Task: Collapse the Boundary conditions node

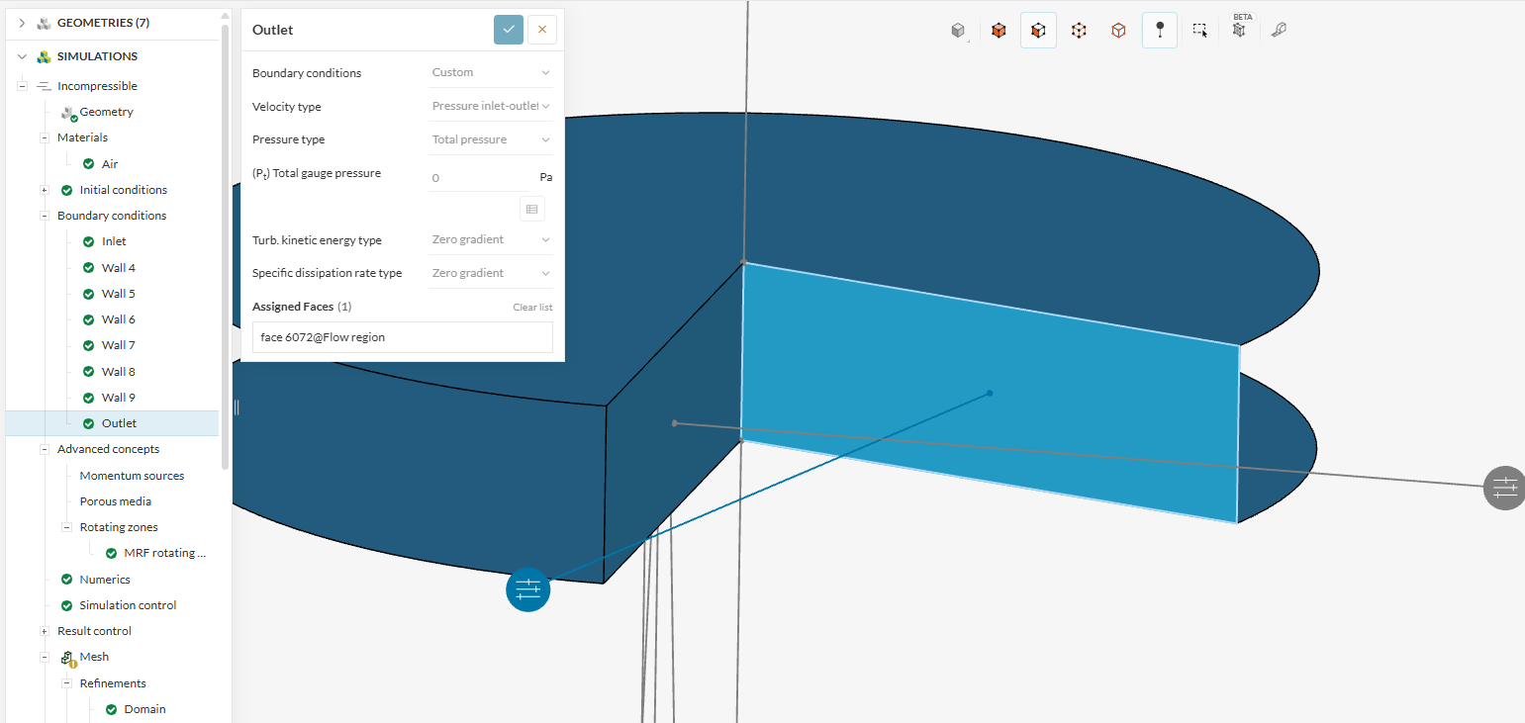Action: click(x=45, y=216)
